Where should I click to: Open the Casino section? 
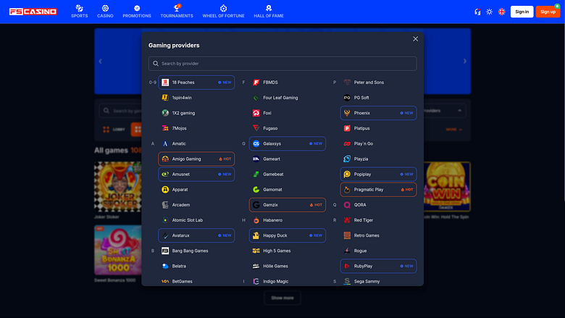[x=105, y=12]
